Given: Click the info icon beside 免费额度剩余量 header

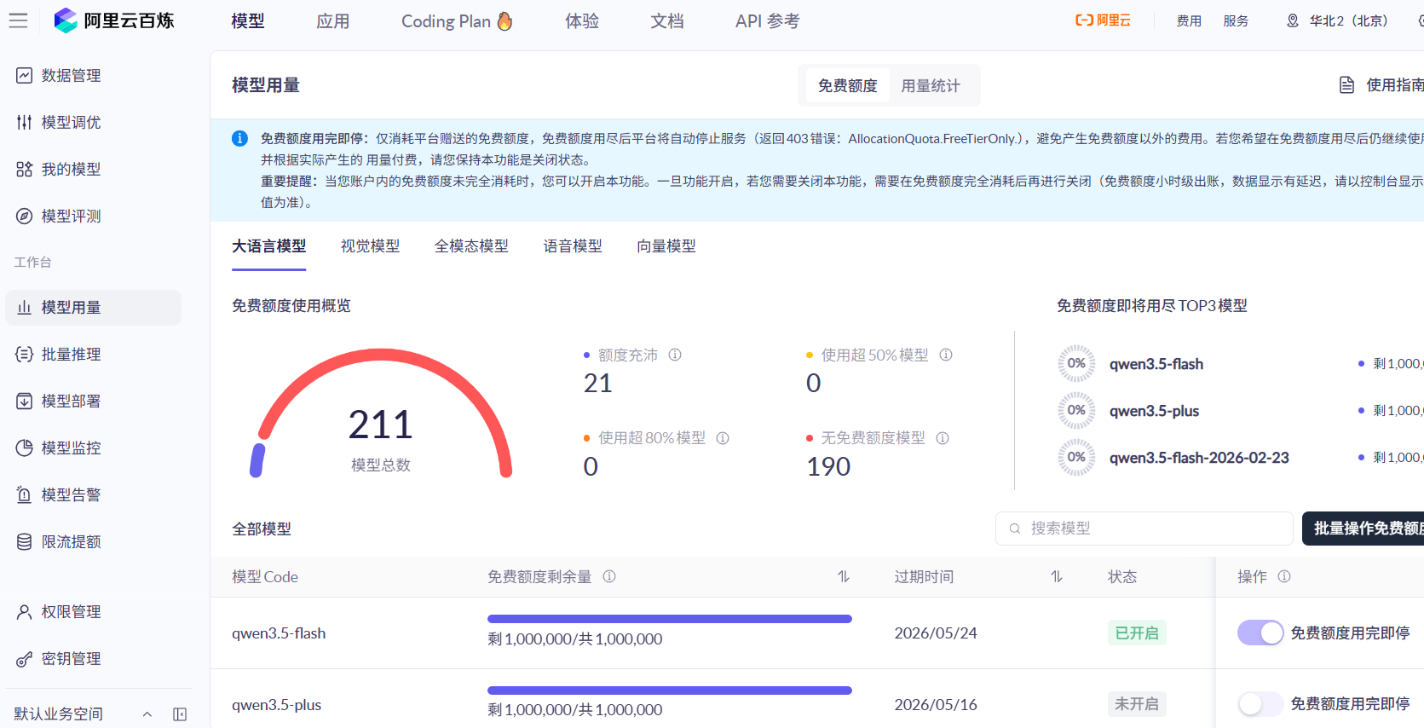Looking at the screenshot, I should (x=609, y=576).
